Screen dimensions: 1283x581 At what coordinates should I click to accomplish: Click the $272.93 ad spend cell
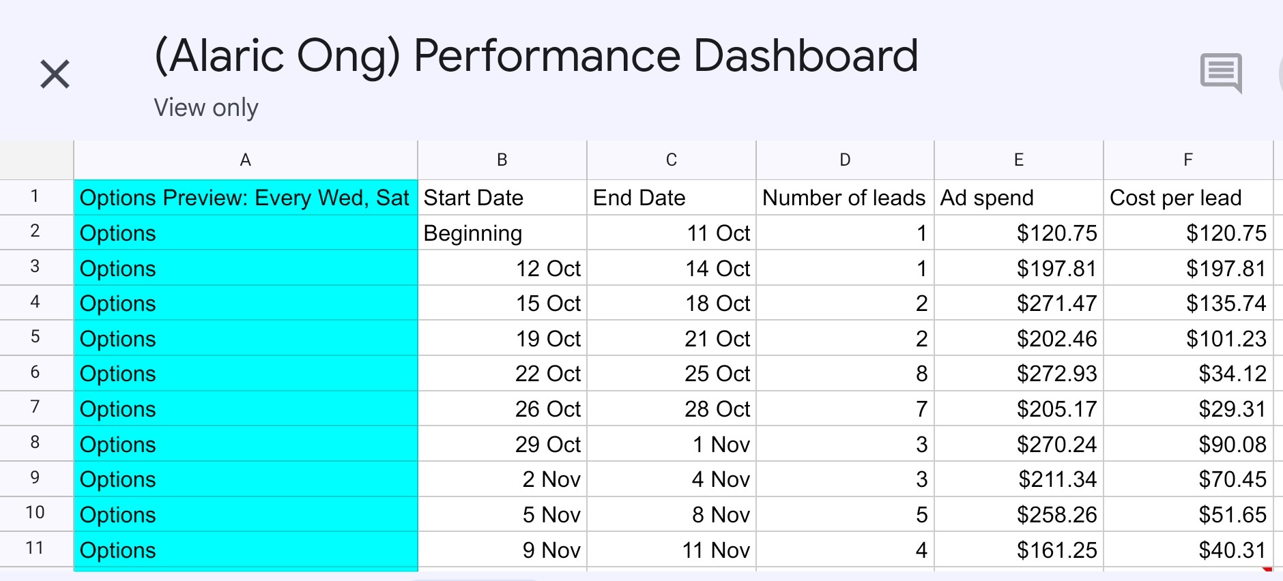[x=1019, y=374]
